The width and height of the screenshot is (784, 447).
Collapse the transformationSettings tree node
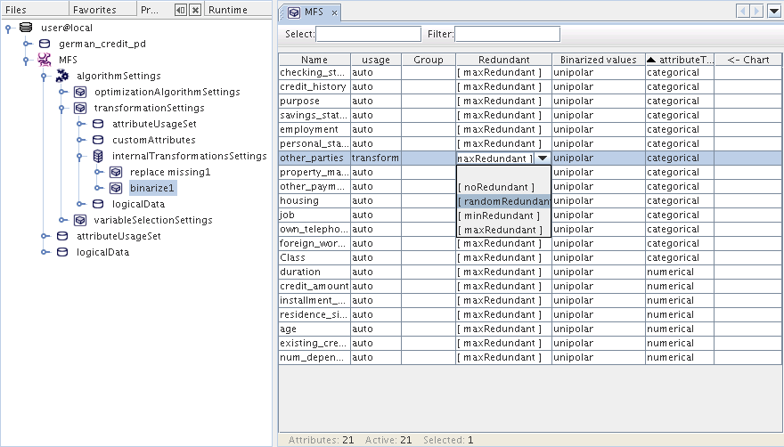tap(62, 108)
